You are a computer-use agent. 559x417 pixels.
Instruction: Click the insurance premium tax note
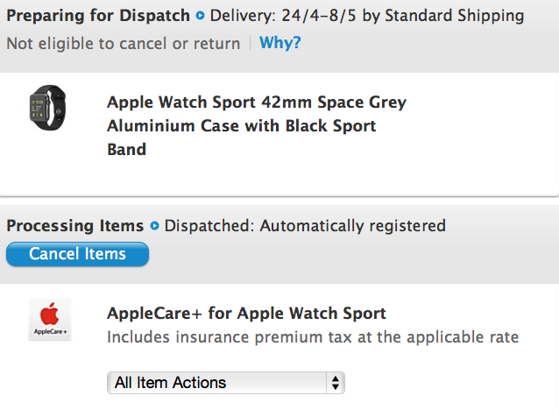pos(313,337)
